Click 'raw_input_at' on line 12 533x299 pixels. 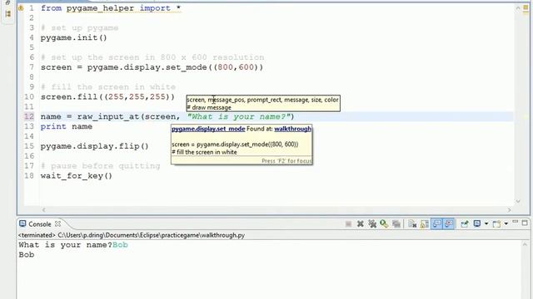point(108,116)
